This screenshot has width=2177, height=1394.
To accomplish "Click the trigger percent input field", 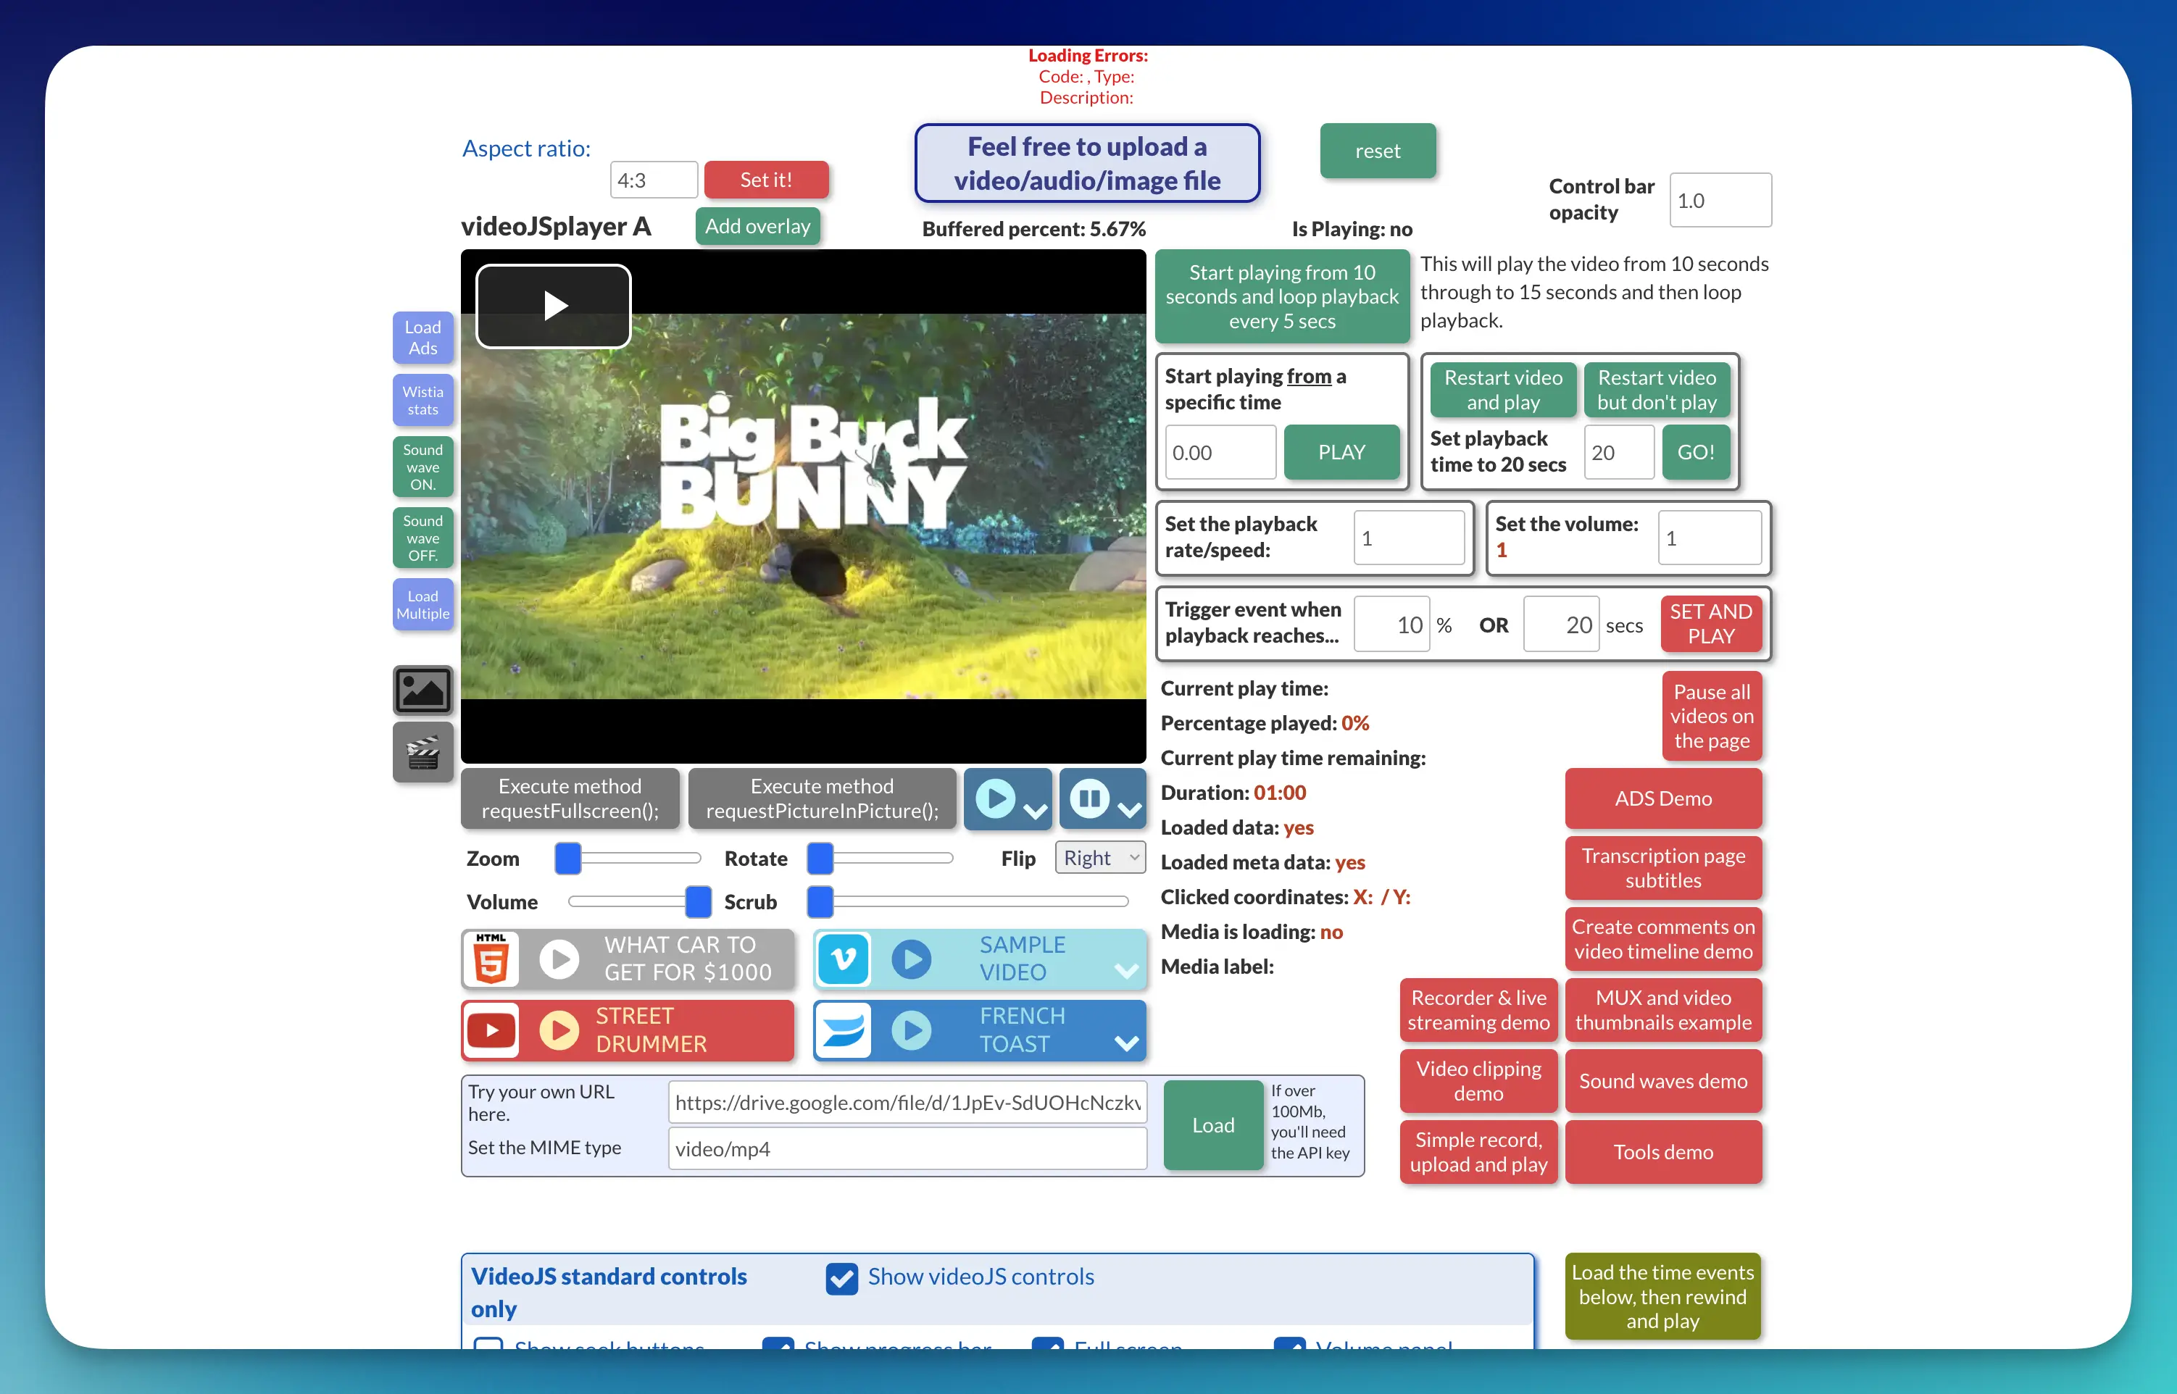I will [1392, 624].
